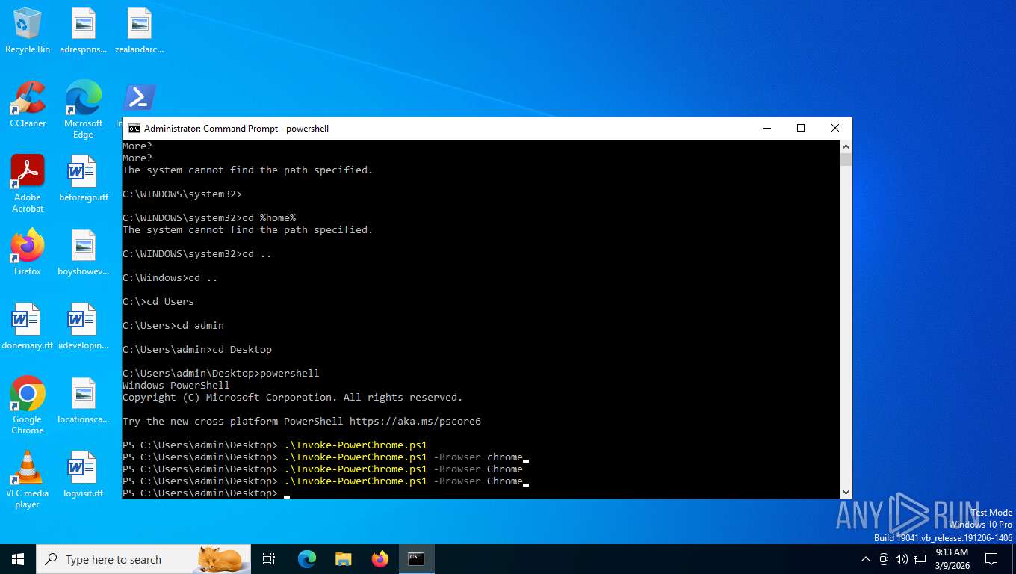Close the Command Prompt window
This screenshot has width=1016, height=574.
click(x=835, y=129)
